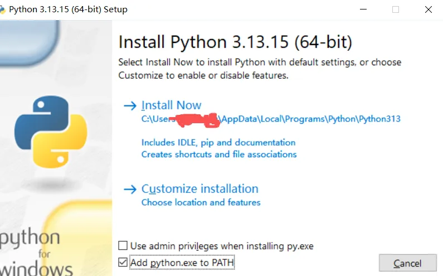Image resolution: width=443 pixels, height=276 pixels.
Task: Click 'Creates shortcuts and file associations' text
Action: tap(219, 154)
